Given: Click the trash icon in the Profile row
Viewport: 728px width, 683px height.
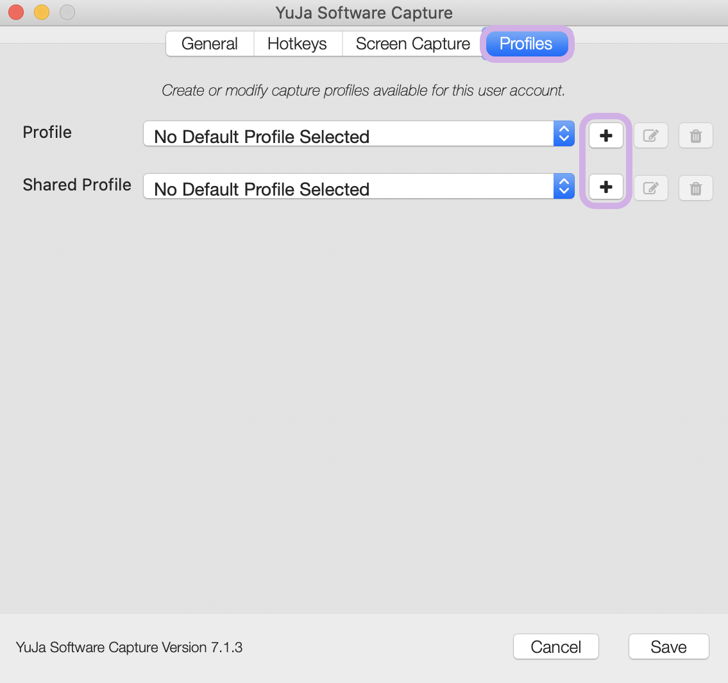Looking at the screenshot, I should [695, 135].
